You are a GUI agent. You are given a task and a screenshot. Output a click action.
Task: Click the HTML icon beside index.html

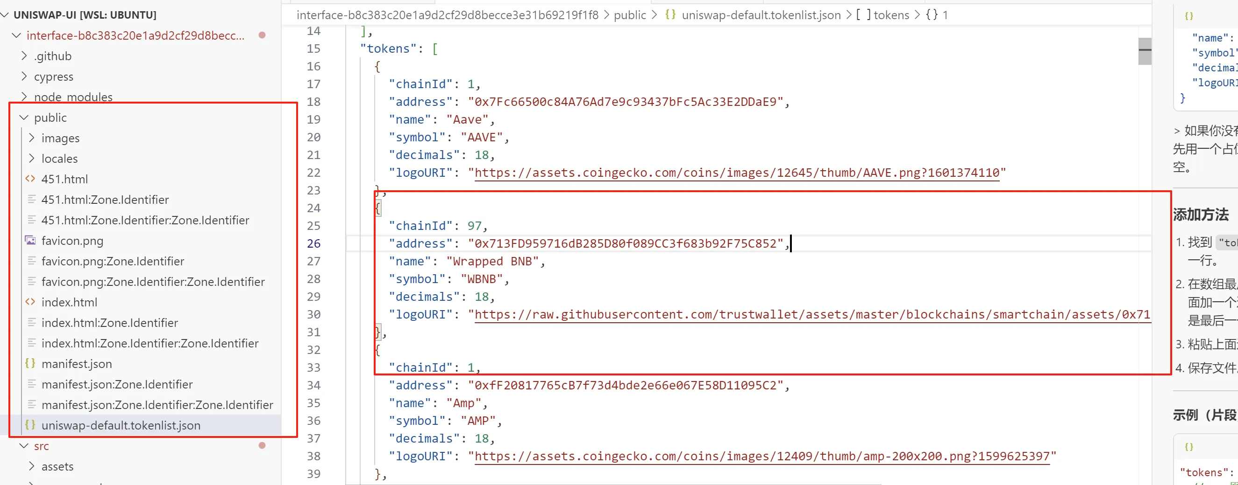tap(30, 302)
